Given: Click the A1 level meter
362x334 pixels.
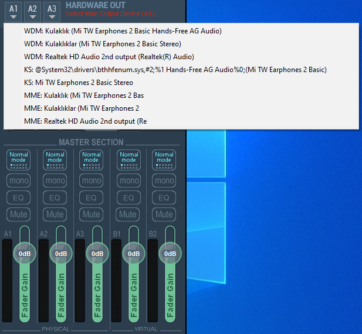Looking at the screenshot, I should coord(8,281).
